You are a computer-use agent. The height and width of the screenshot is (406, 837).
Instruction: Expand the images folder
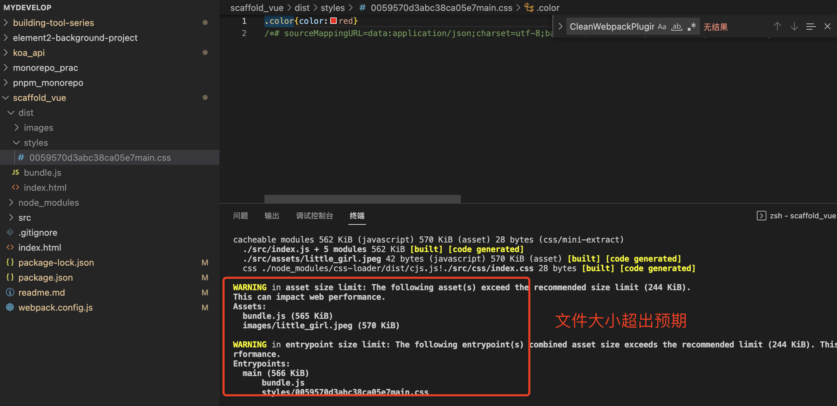click(38, 128)
